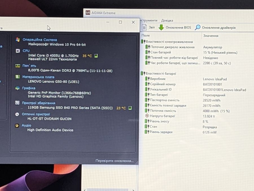Click the Напруга батареї voltage icon
254x191 pixels.
[147, 116]
